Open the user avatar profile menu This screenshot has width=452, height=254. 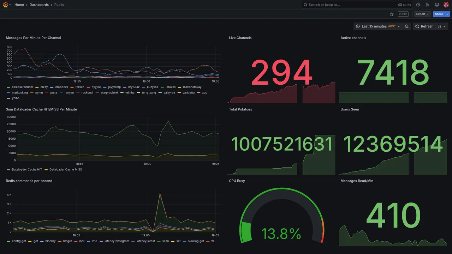[x=446, y=5]
